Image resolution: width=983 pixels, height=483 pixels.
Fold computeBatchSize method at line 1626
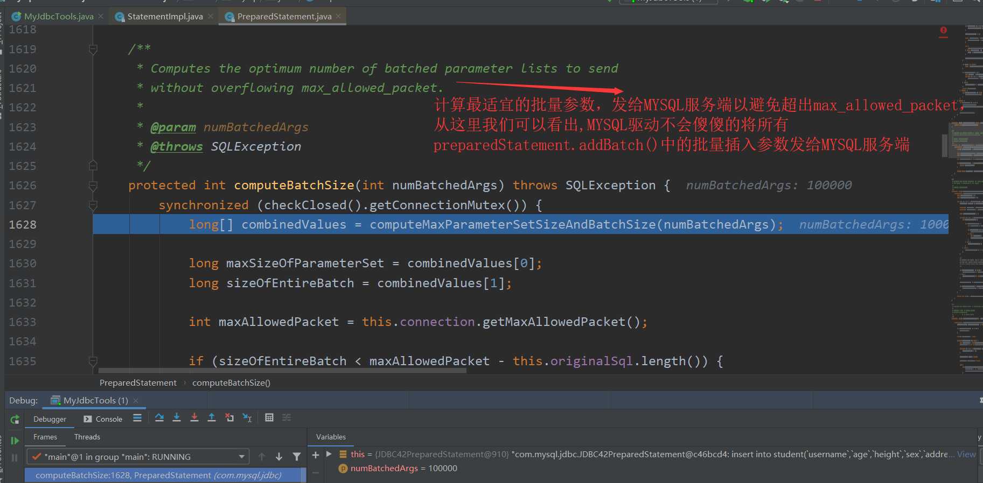(93, 186)
